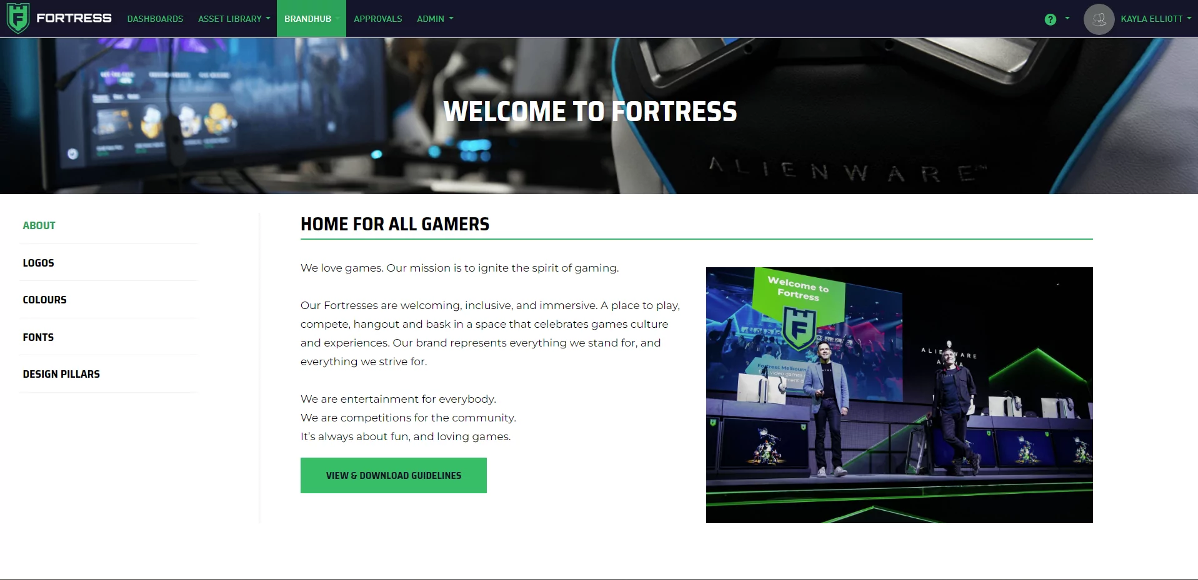Expand the Asset Library dropdown
Viewport: 1198px width, 580px height.
coord(234,19)
